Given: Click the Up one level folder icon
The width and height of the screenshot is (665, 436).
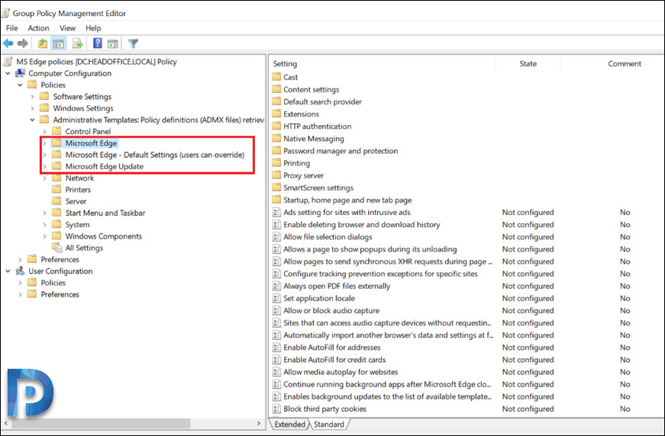Looking at the screenshot, I should point(43,43).
